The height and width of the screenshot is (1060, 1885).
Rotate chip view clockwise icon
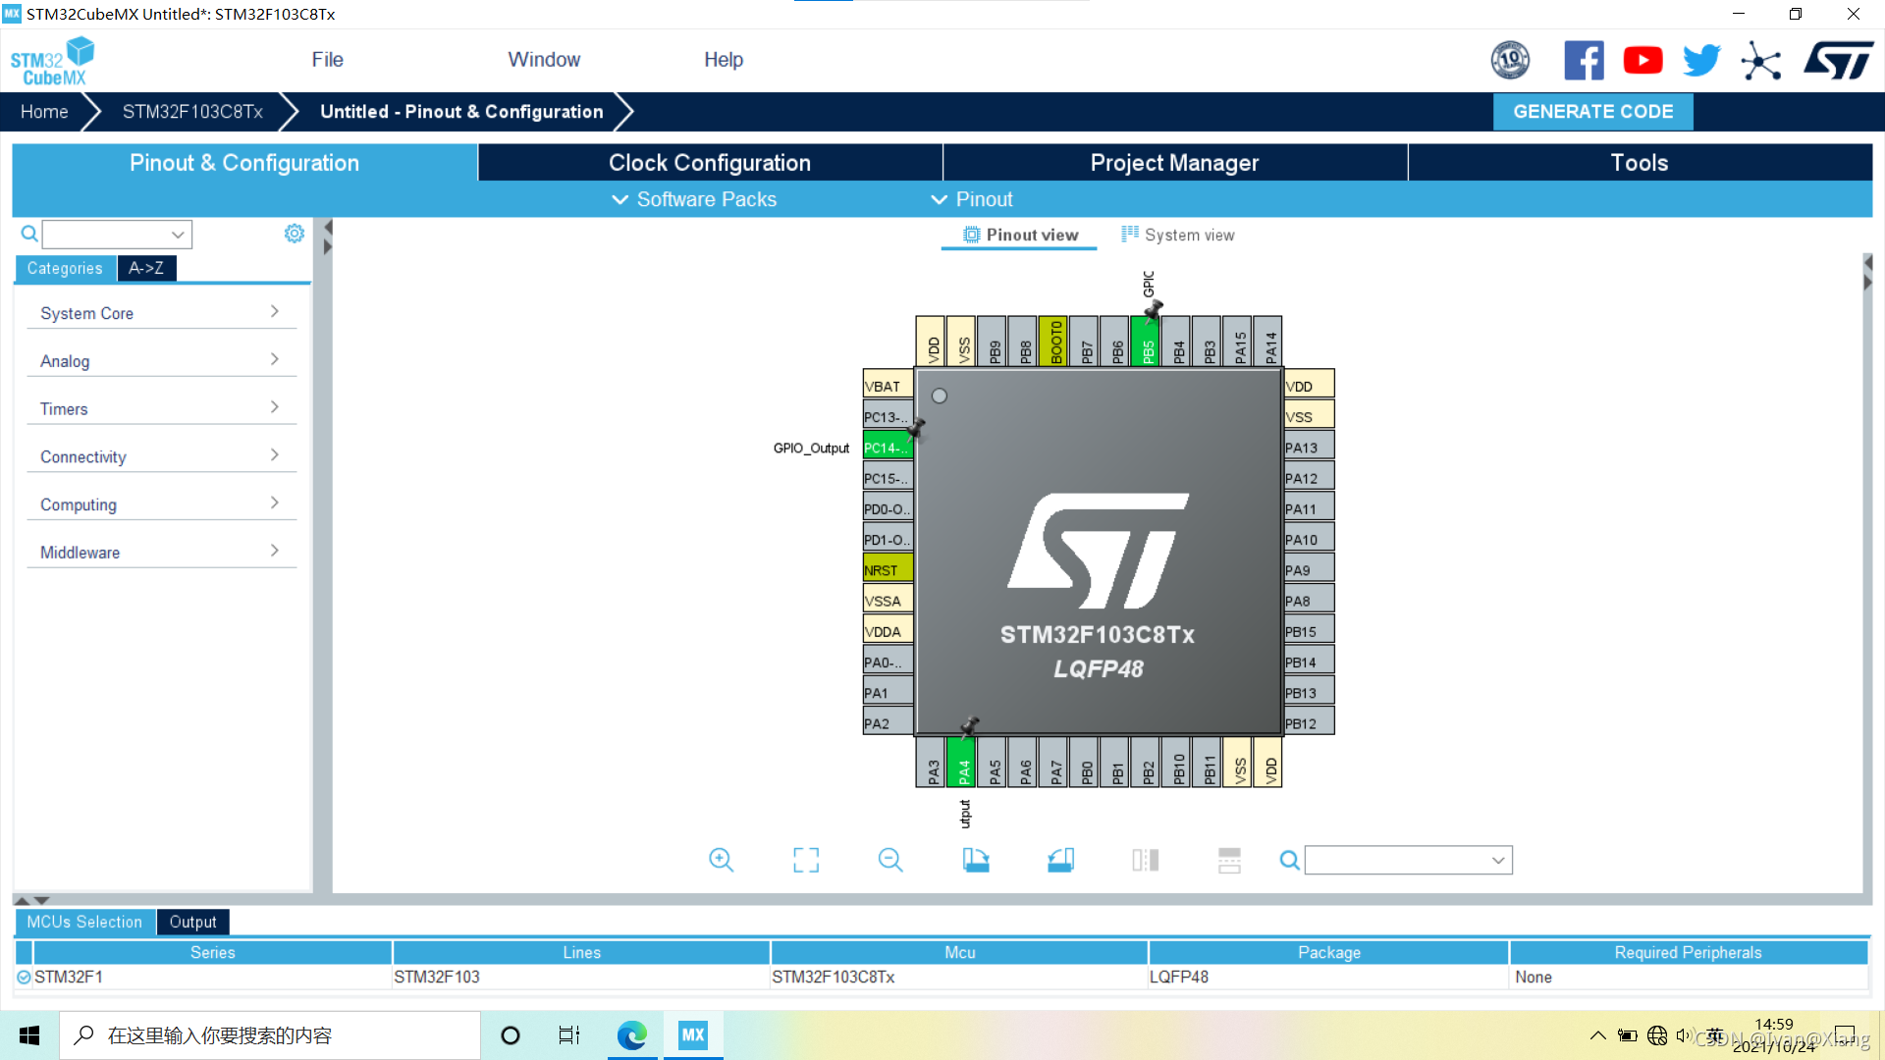tap(976, 861)
